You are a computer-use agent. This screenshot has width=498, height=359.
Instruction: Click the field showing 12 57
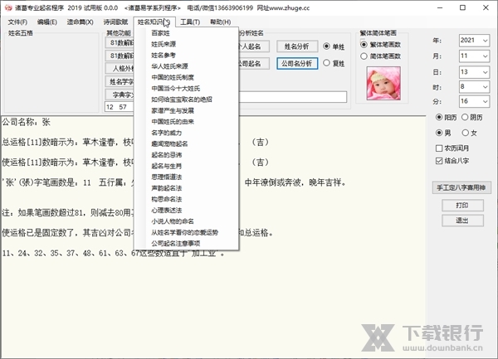[120, 107]
